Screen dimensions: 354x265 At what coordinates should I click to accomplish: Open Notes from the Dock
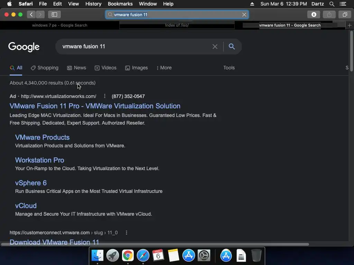click(x=173, y=256)
